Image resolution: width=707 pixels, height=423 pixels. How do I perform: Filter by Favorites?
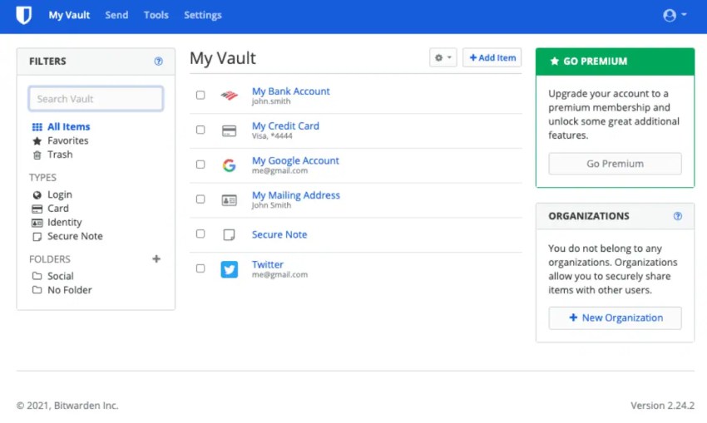pyautogui.click(x=67, y=141)
